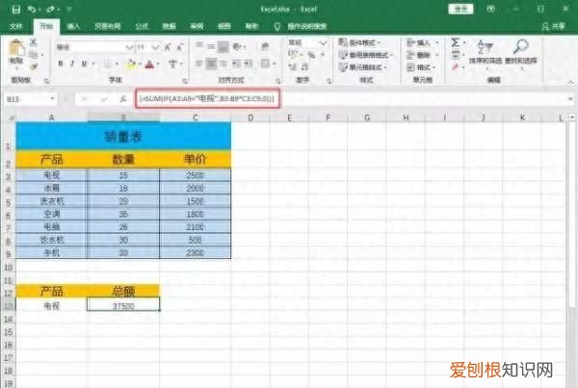Click the 共享 Share button

tap(553, 26)
